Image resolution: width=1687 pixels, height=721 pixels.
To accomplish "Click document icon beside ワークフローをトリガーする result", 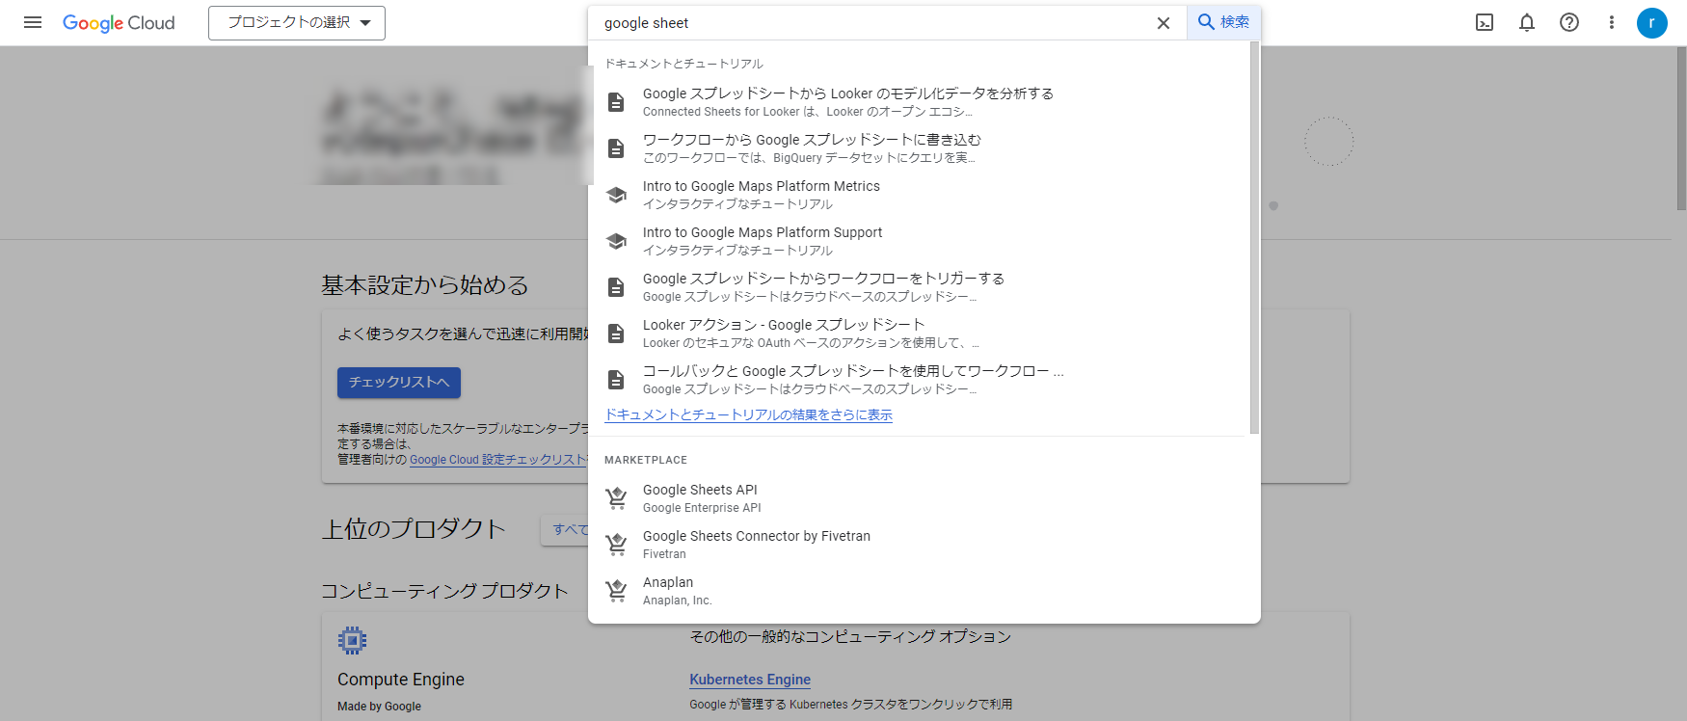I will click(x=616, y=286).
